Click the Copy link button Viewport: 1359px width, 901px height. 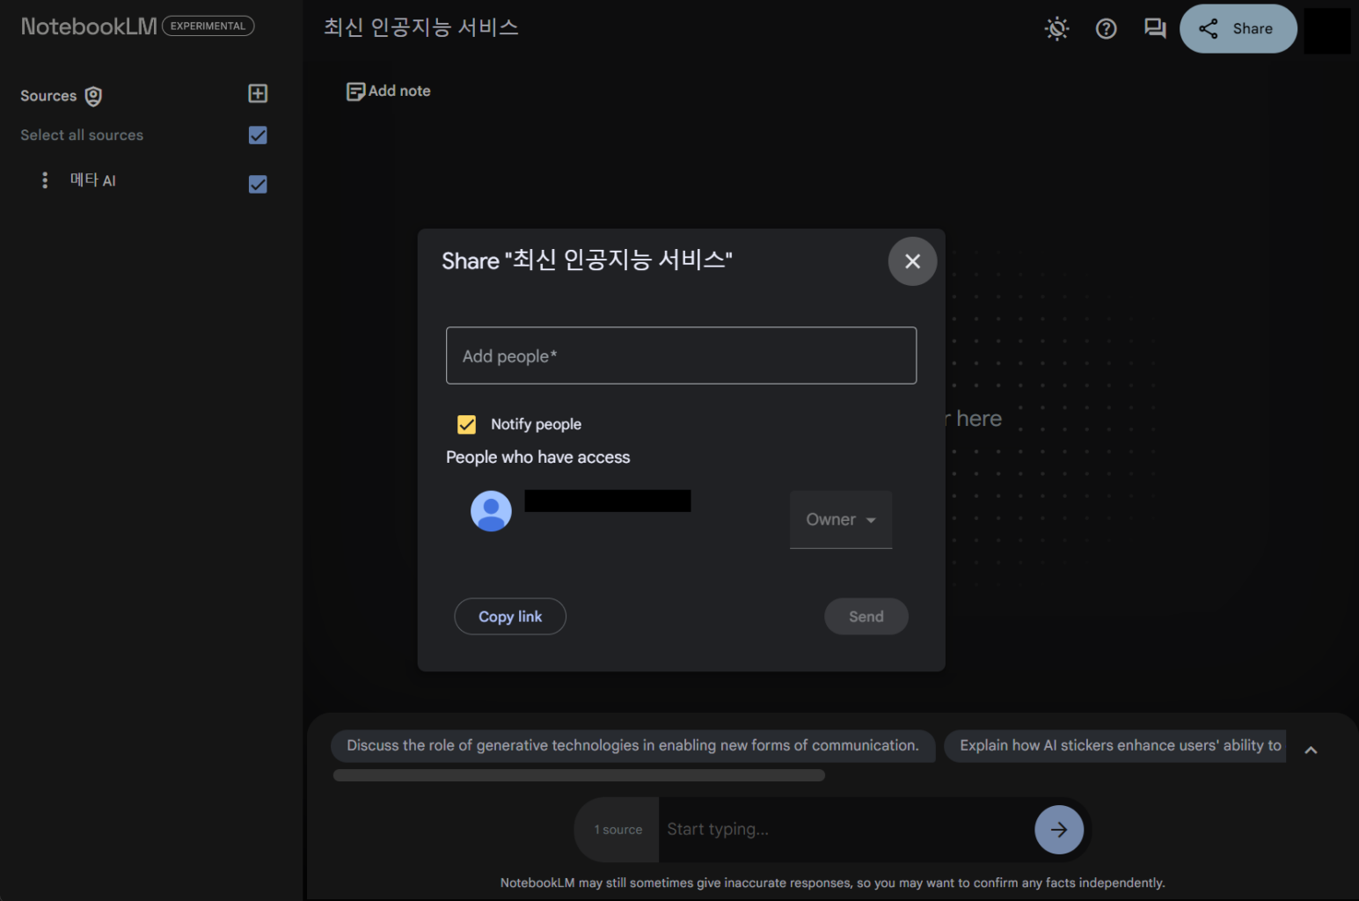coord(510,617)
